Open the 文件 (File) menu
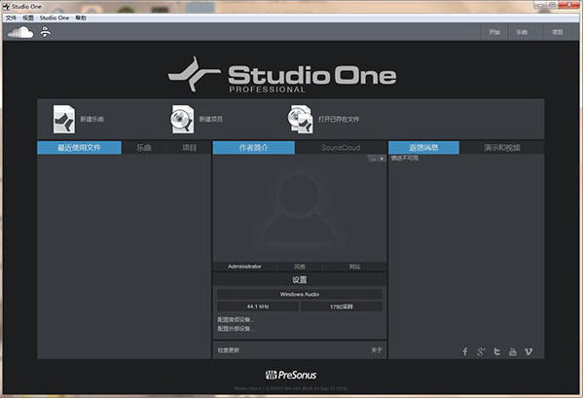The height and width of the screenshot is (399, 584). click(11, 18)
